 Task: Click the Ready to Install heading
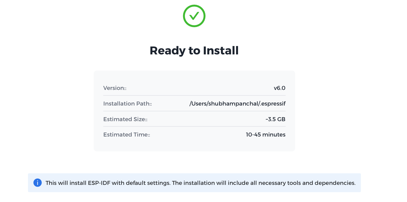(x=194, y=50)
